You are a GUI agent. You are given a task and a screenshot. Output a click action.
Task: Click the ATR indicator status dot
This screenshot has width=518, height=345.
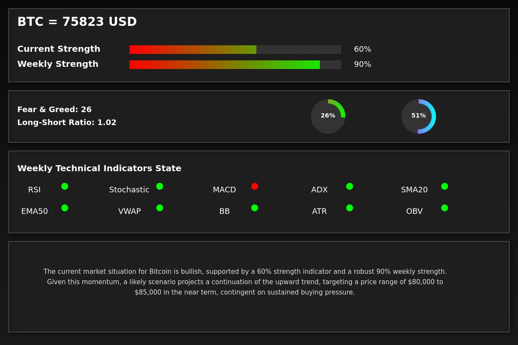pyautogui.click(x=350, y=208)
